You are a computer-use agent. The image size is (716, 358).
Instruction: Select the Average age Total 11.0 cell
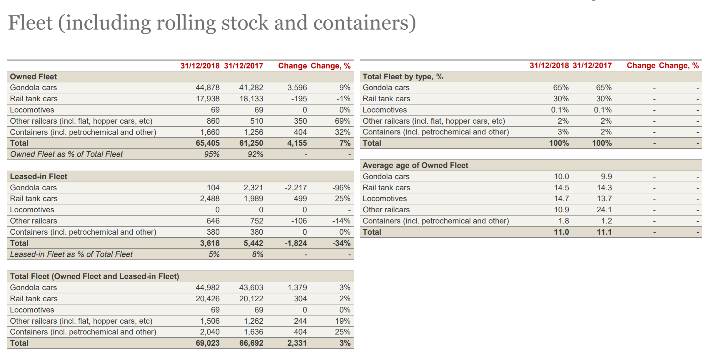coord(561,232)
